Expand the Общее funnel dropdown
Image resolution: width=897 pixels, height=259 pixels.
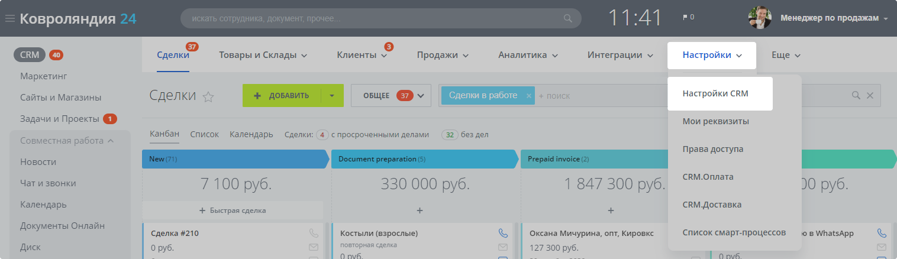point(421,96)
